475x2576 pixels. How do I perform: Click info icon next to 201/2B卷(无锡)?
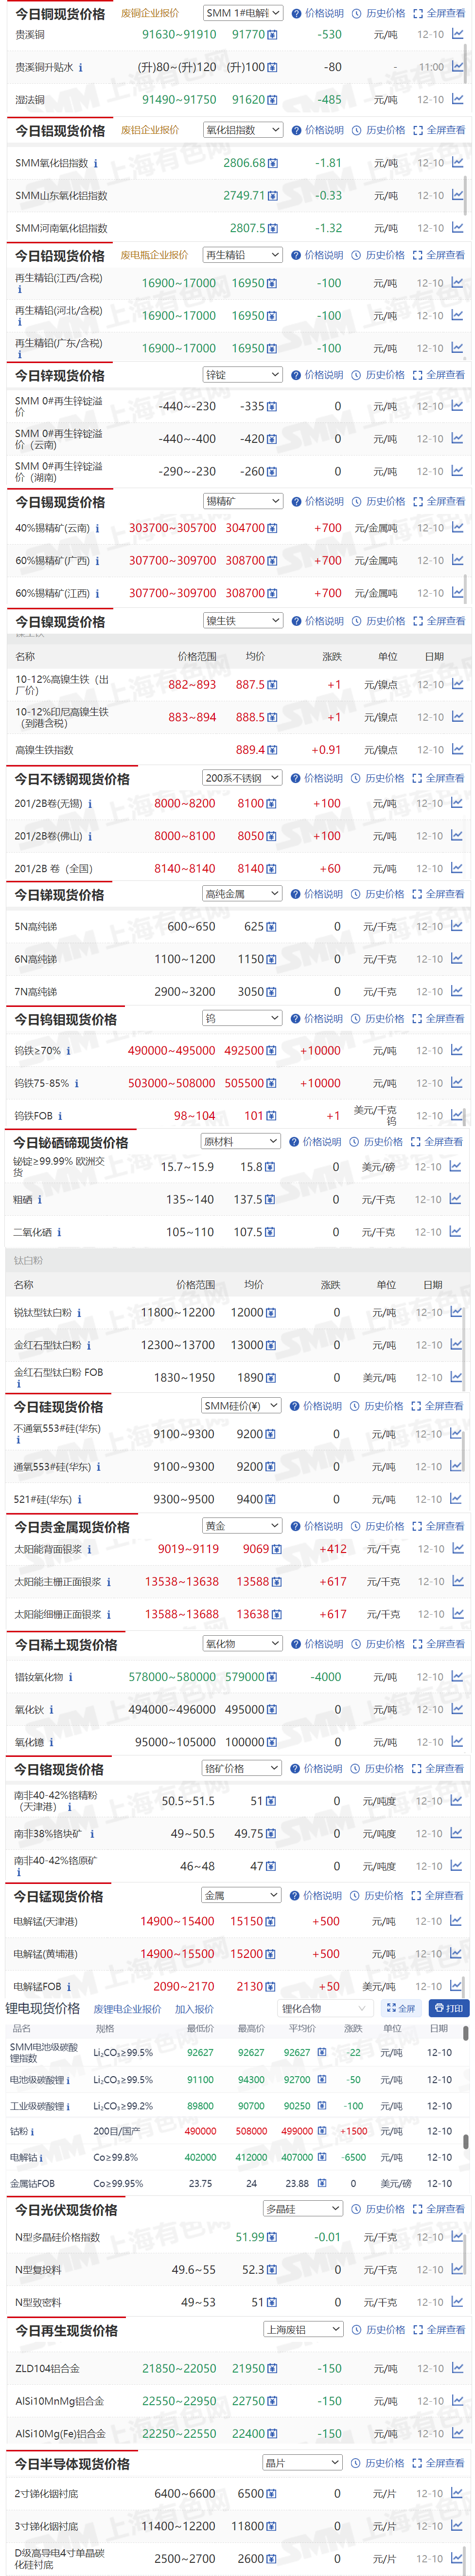[90, 803]
